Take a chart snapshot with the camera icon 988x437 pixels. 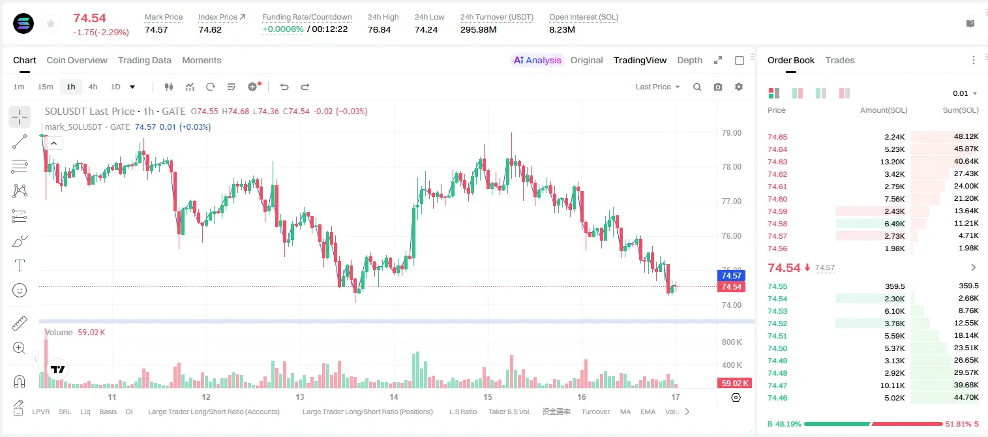(x=718, y=87)
